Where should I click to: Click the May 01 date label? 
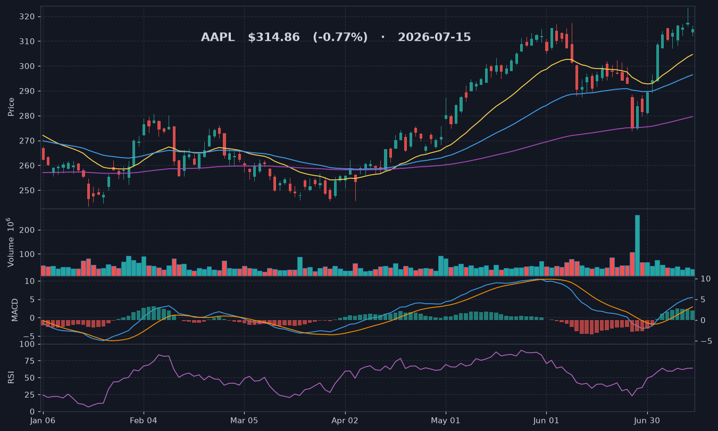coord(446,421)
